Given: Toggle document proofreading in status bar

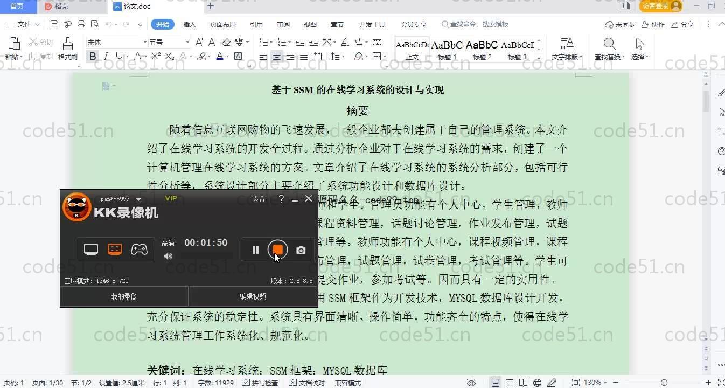Looking at the screenshot, I should tap(307, 383).
